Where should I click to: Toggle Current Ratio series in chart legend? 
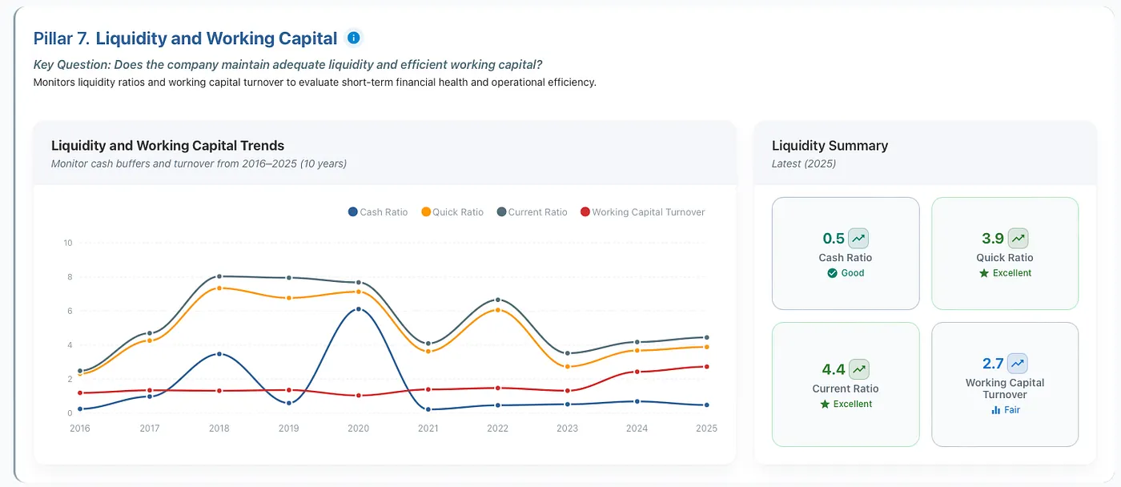coord(532,212)
